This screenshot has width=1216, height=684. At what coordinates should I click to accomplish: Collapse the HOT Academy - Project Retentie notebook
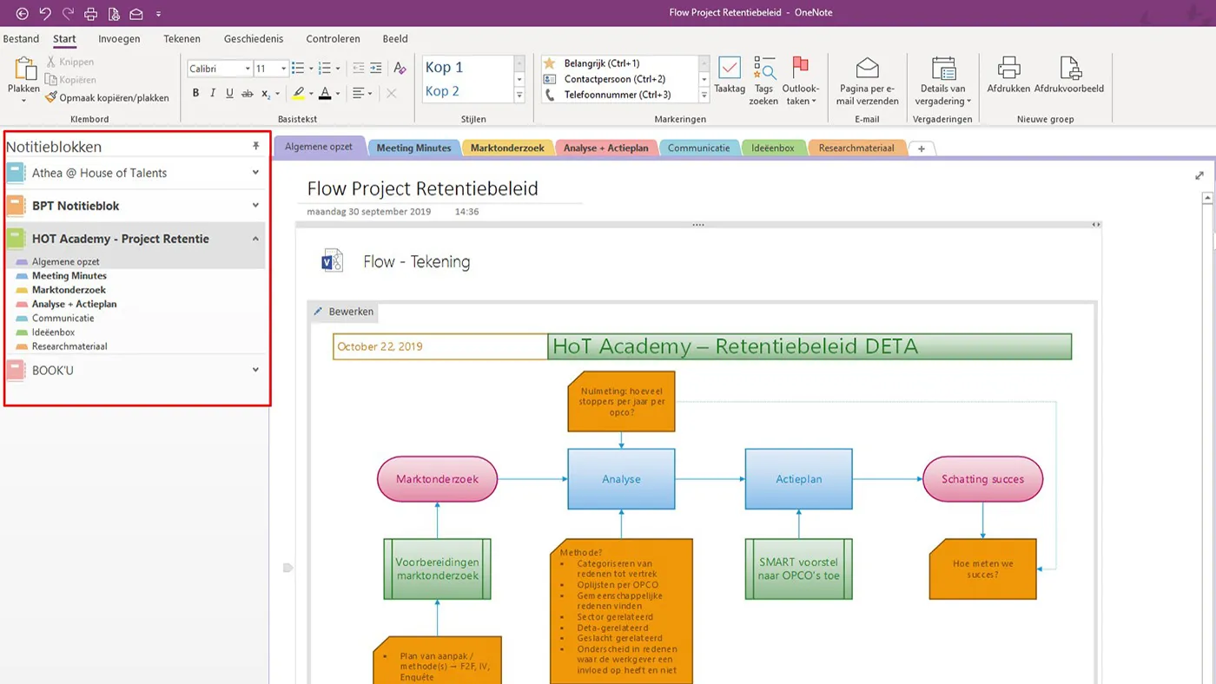coord(254,238)
